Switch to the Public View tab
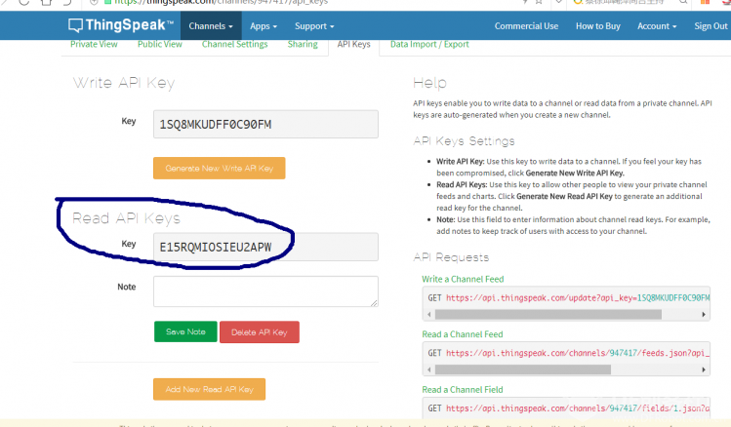The height and width of the screenshot is (427, 731). coord(159,44)
